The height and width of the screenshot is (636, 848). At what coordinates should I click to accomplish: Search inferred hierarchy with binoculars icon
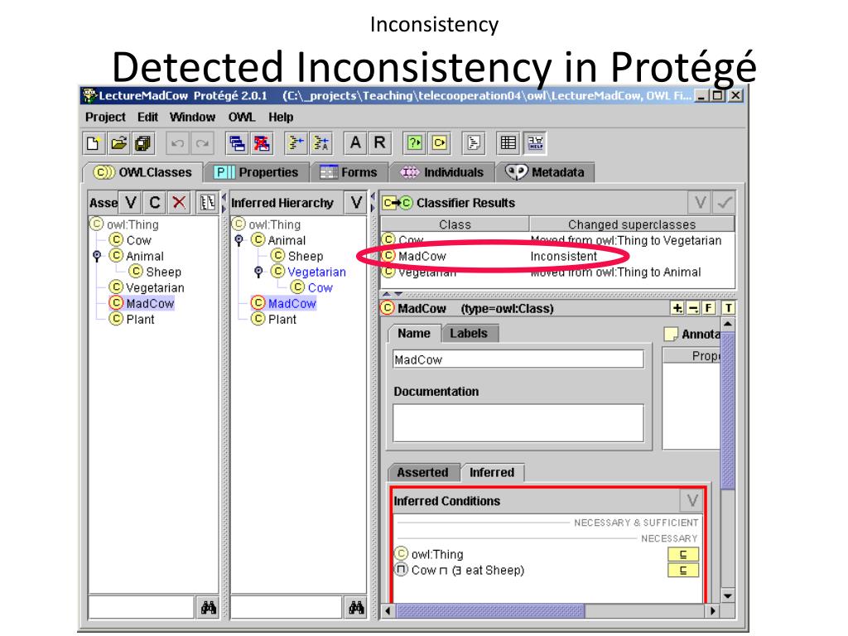(x=356, y=608)
